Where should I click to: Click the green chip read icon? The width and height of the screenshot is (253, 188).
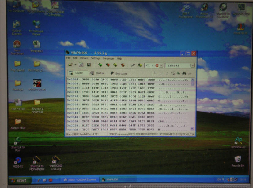100,65
